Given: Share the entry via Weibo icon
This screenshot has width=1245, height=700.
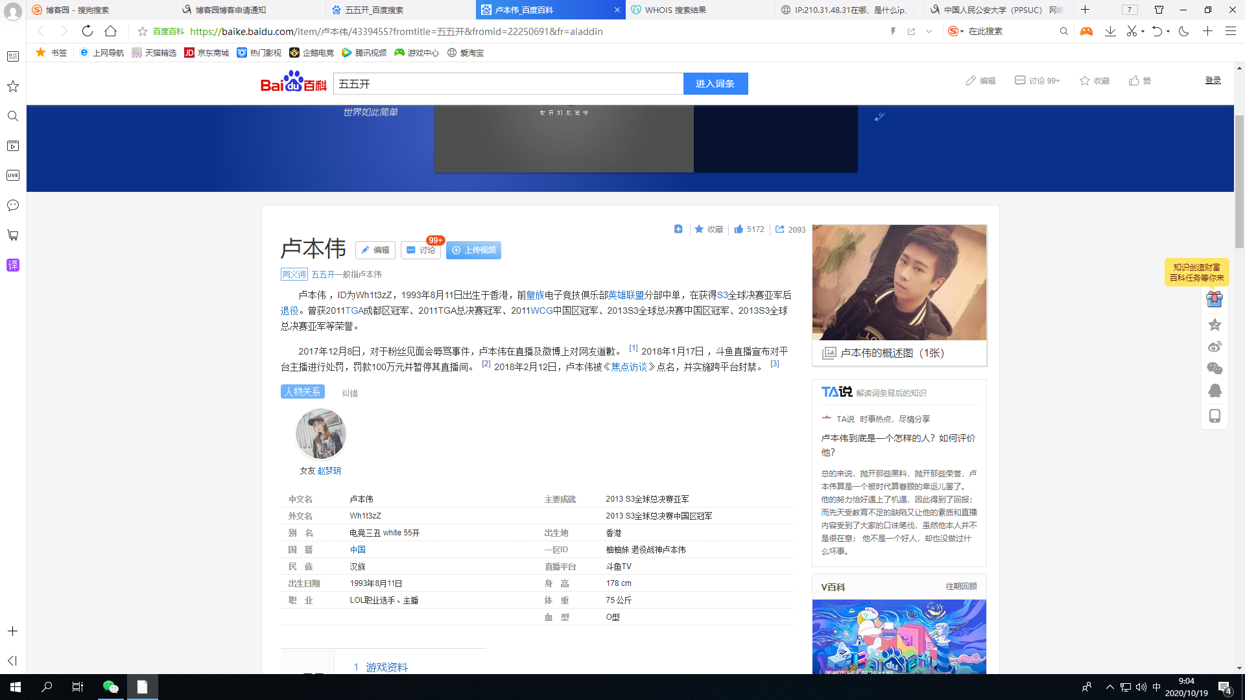Looking at the screenshot, I should (x=1215, y=347).
